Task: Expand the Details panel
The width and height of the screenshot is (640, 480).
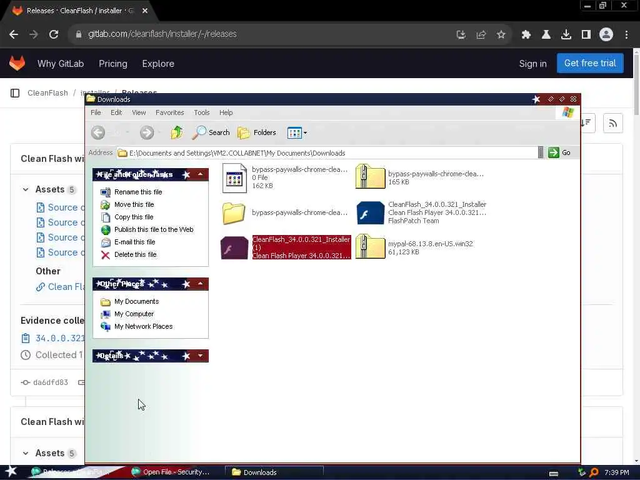Action: 201,356
